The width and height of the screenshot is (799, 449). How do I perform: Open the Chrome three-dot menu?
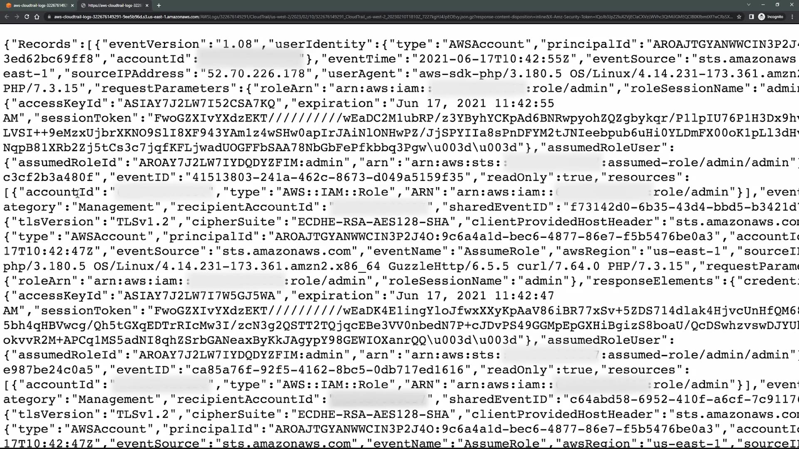[792, 17]
